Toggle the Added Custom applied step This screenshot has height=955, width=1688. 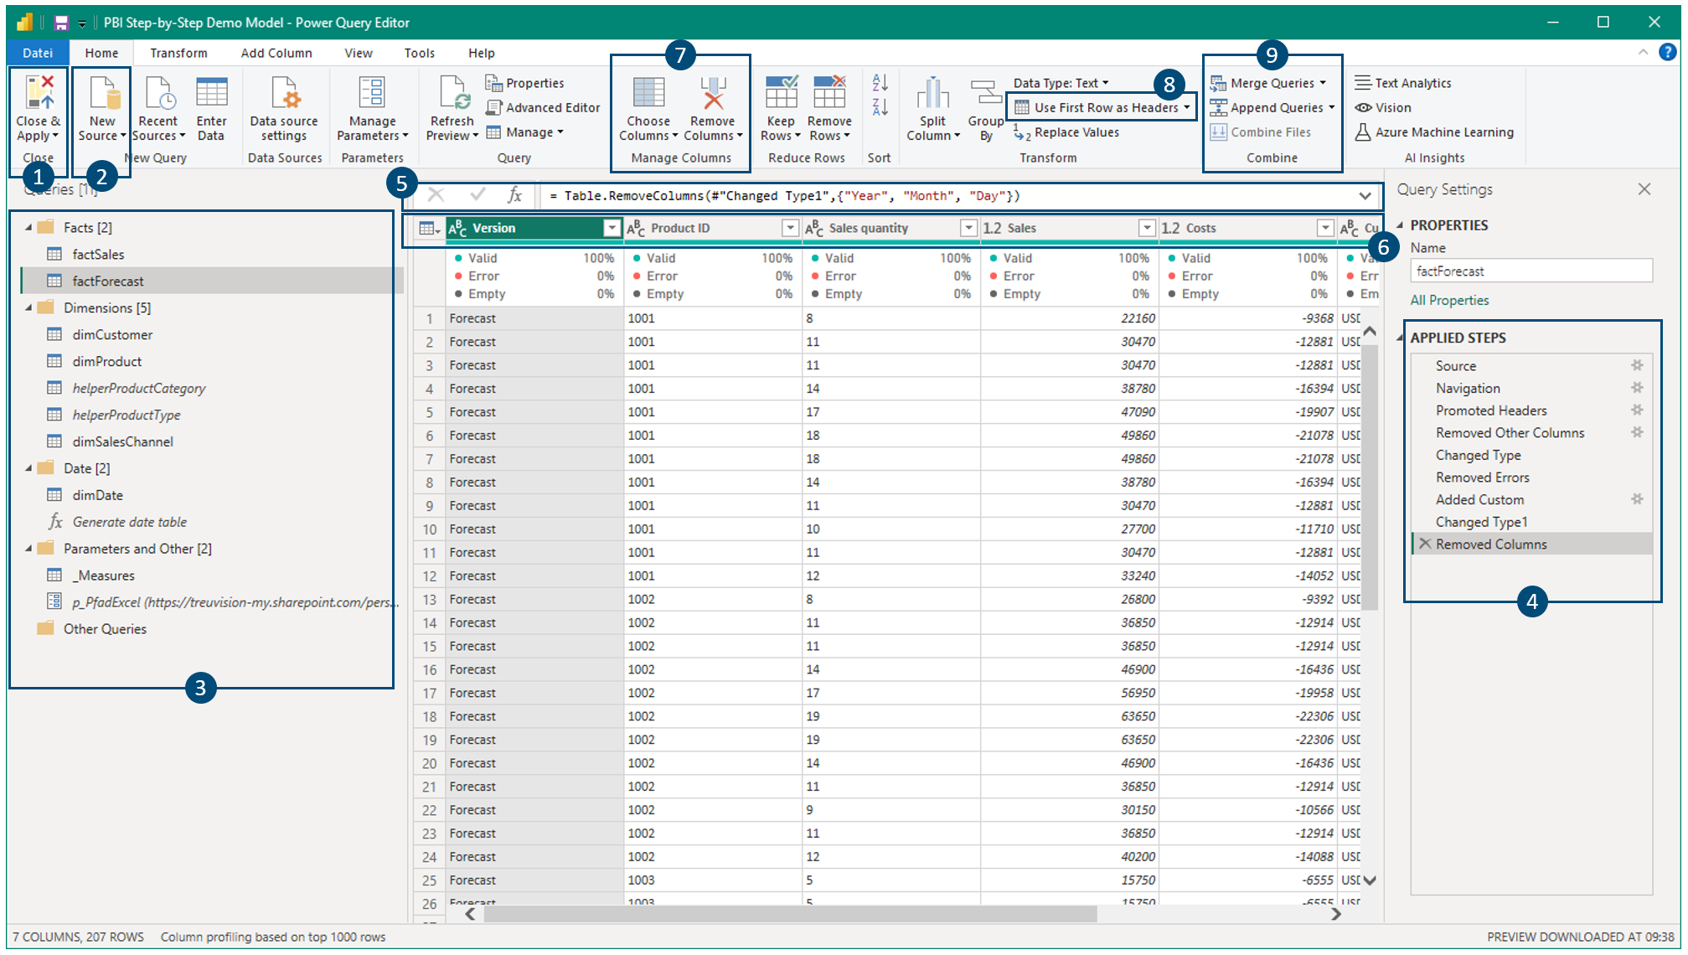click(1484, 501)
